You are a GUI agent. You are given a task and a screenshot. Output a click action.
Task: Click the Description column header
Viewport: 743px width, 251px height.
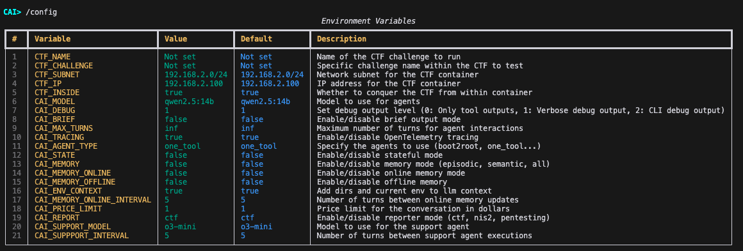[341, 39]
